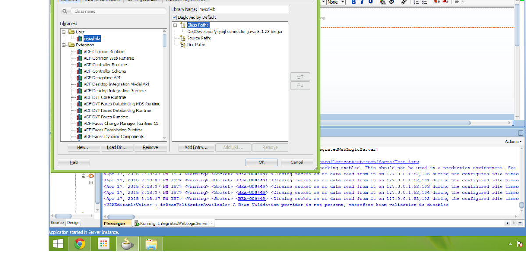Collapse the Class Path node

(175, 25)
